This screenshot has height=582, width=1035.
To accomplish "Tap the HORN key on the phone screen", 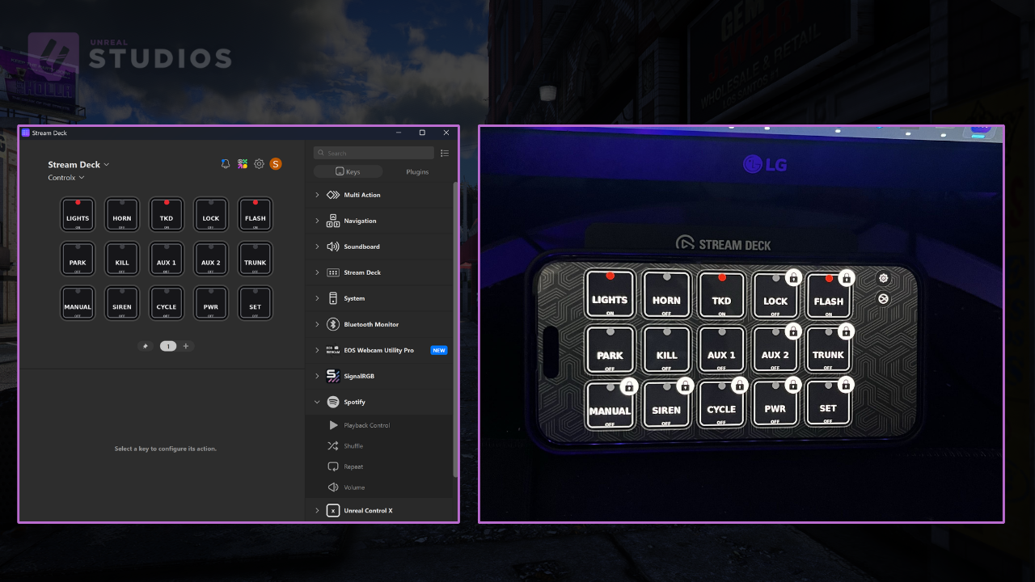I will 666,293.
